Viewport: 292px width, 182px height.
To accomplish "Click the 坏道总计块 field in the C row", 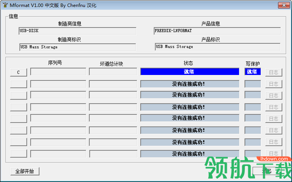I will 113,72.
